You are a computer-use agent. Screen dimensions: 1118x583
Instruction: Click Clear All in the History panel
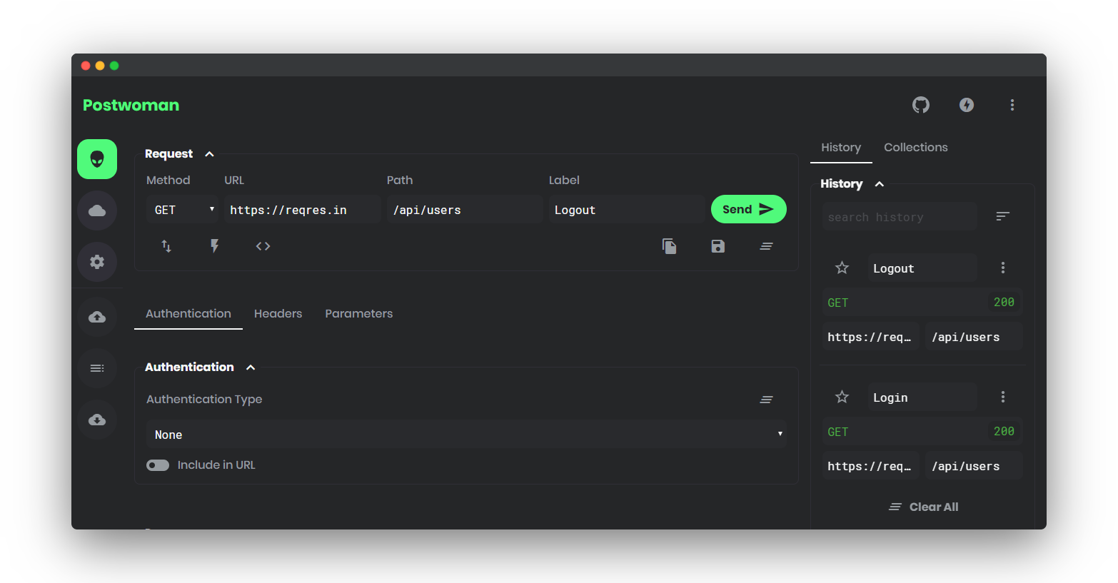coord(922,507)
